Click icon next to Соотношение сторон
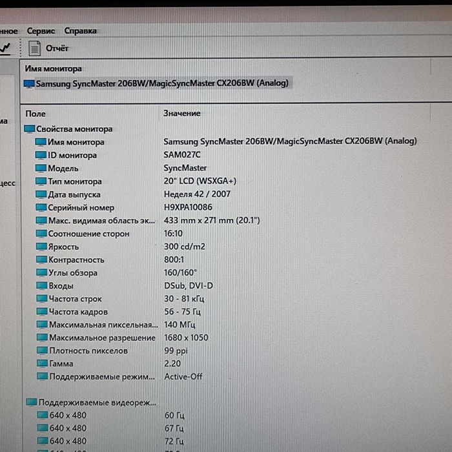Image resolution: width=452 pixels, height=452 pixels. 41,234
